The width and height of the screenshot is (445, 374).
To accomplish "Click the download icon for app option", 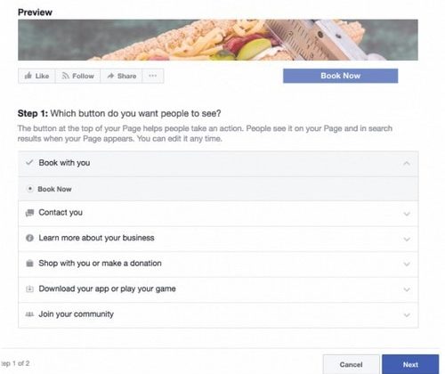I will tap(29, 289).
